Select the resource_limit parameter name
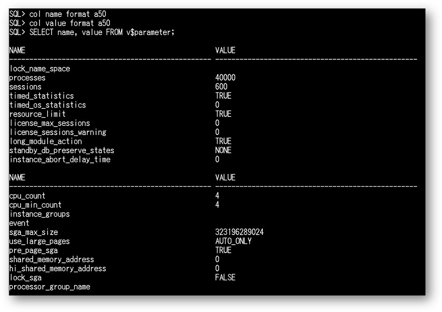 38,114
